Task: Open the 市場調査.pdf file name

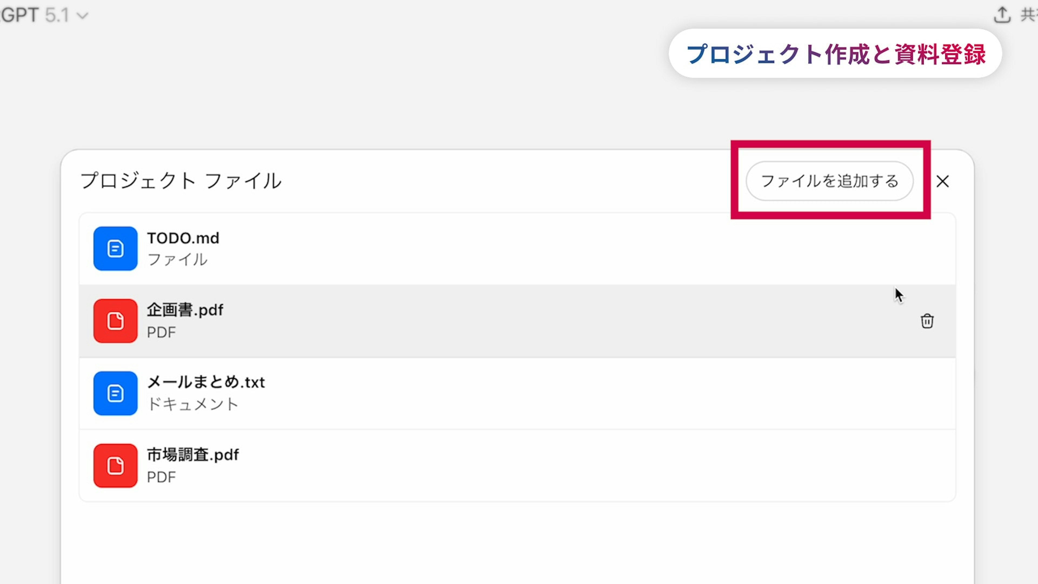Action: click(193, 454)
